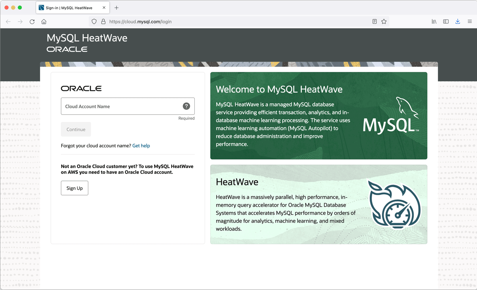
Task: Click the Continue button
Action: tap(76, 129)
